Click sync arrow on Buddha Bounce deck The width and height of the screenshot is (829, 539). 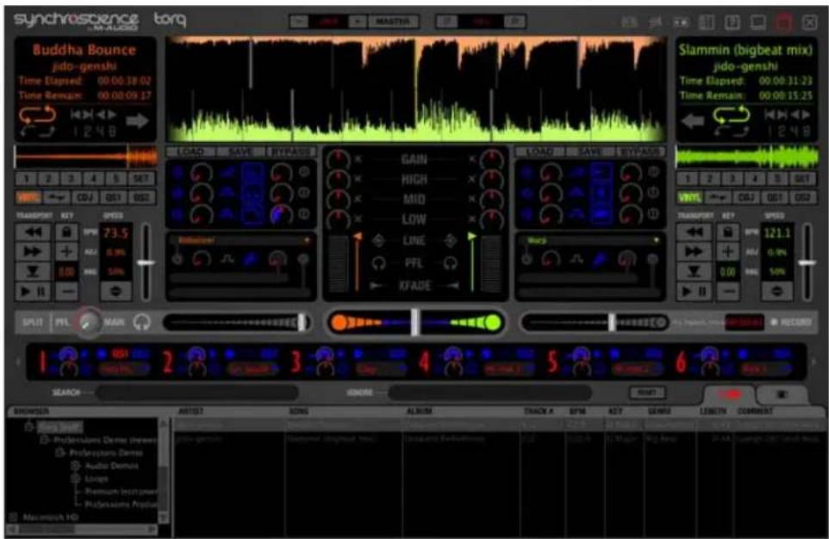(x=138, y=121)
